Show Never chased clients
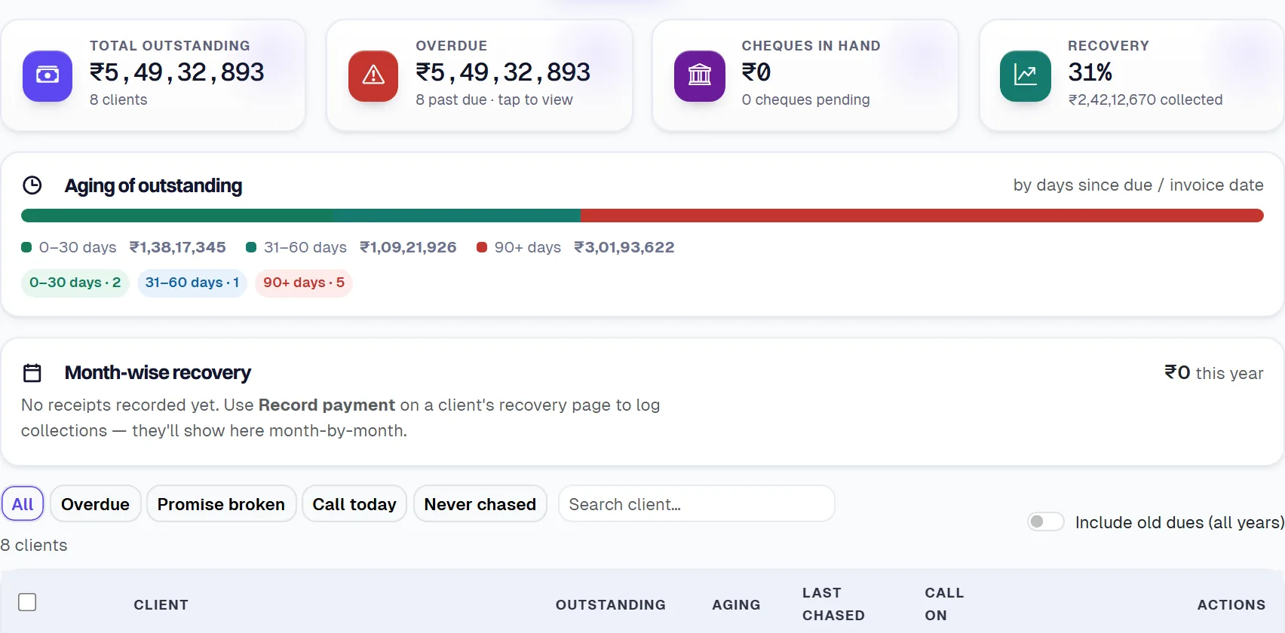The width and height of the screenshot is (1285, 633). point(480,503)
